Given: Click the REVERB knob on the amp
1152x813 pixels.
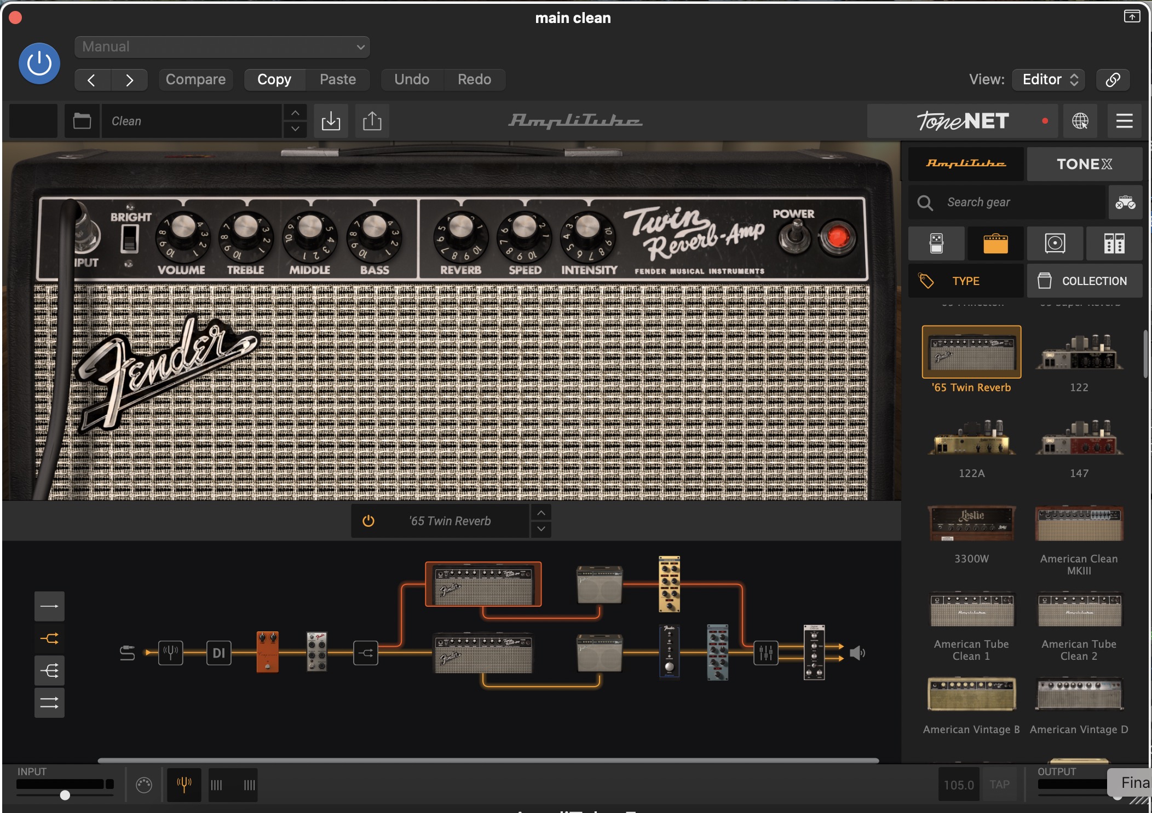Looking at the screenshot, I should pyautogui.click(x=460, y=236).
